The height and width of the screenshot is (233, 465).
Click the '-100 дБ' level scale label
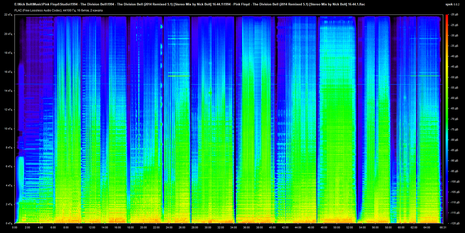455,182
